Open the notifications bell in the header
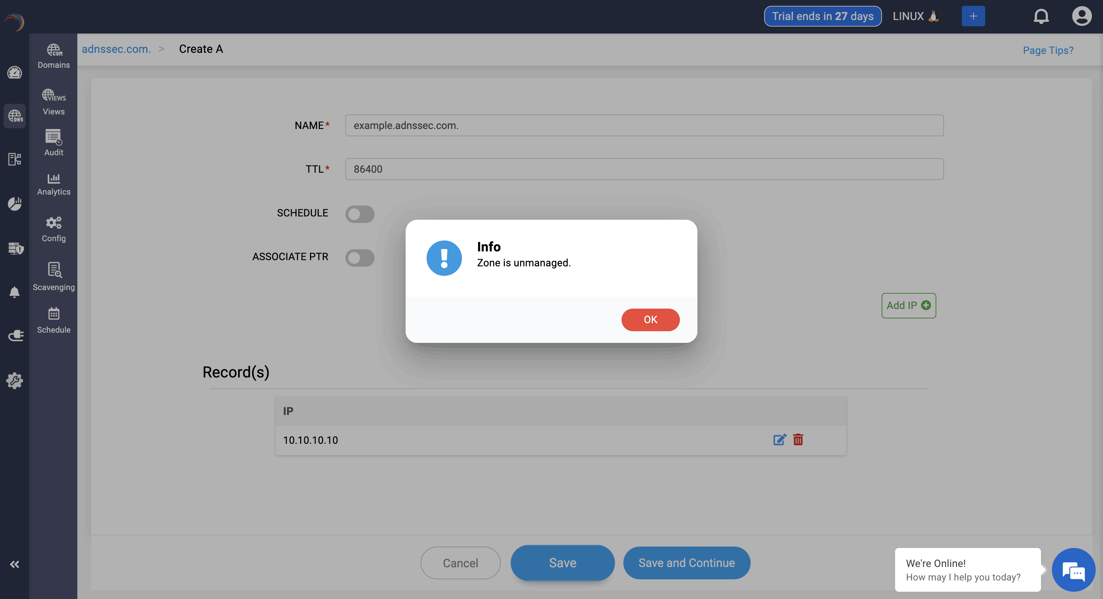The height and width of the screenshot is (599, 1103). pyautogui.click(x=1041, y=16)
